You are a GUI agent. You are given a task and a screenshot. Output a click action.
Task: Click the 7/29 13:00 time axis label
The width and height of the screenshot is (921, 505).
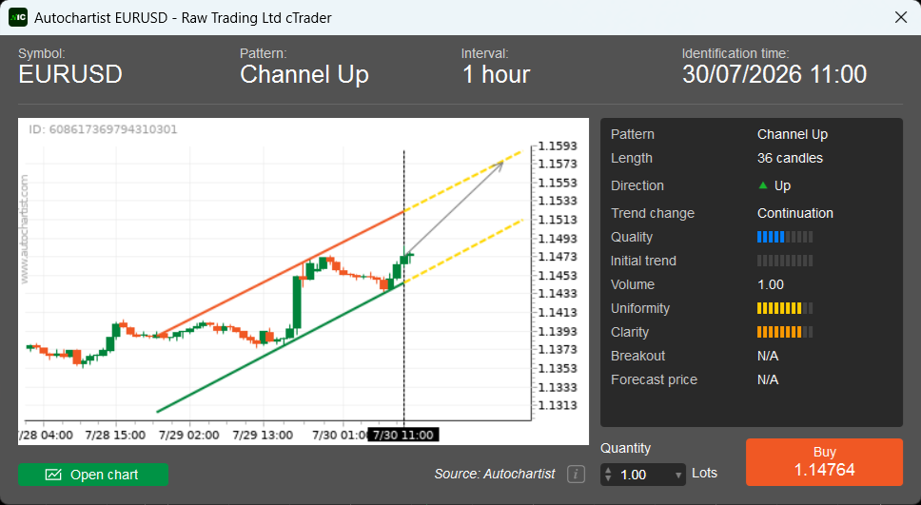pyautogui.click(x=263, y=436)
